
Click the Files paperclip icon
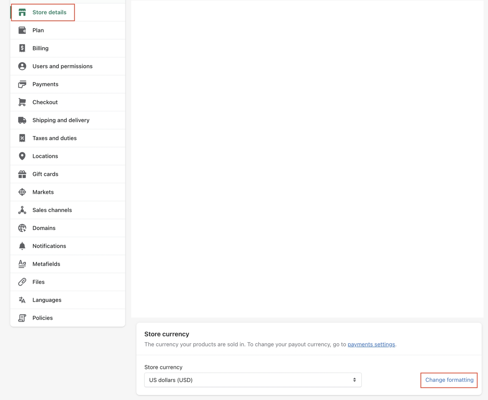22,282
